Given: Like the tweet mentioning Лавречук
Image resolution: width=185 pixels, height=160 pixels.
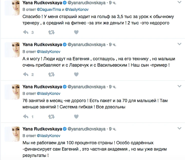Looking at the screenshot, I should coord(76,75).
